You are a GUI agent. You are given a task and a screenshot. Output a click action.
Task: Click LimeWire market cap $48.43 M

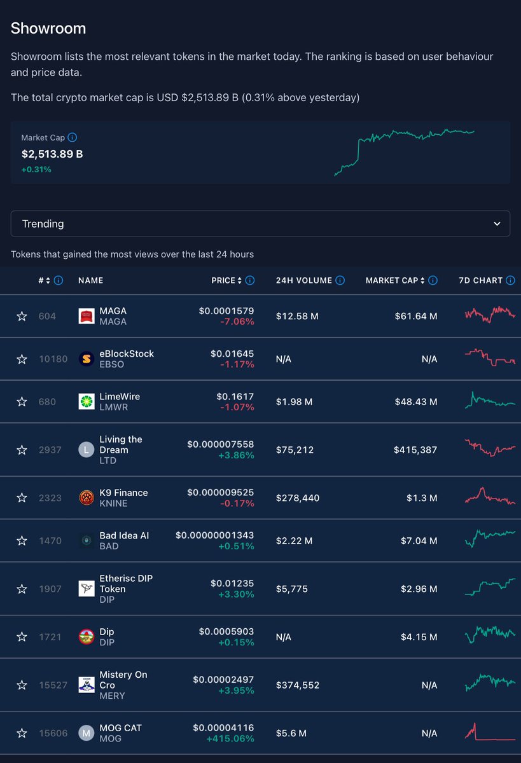415,402
